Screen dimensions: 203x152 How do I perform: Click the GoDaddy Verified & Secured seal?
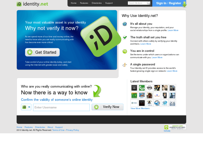[x=175, y=127]
